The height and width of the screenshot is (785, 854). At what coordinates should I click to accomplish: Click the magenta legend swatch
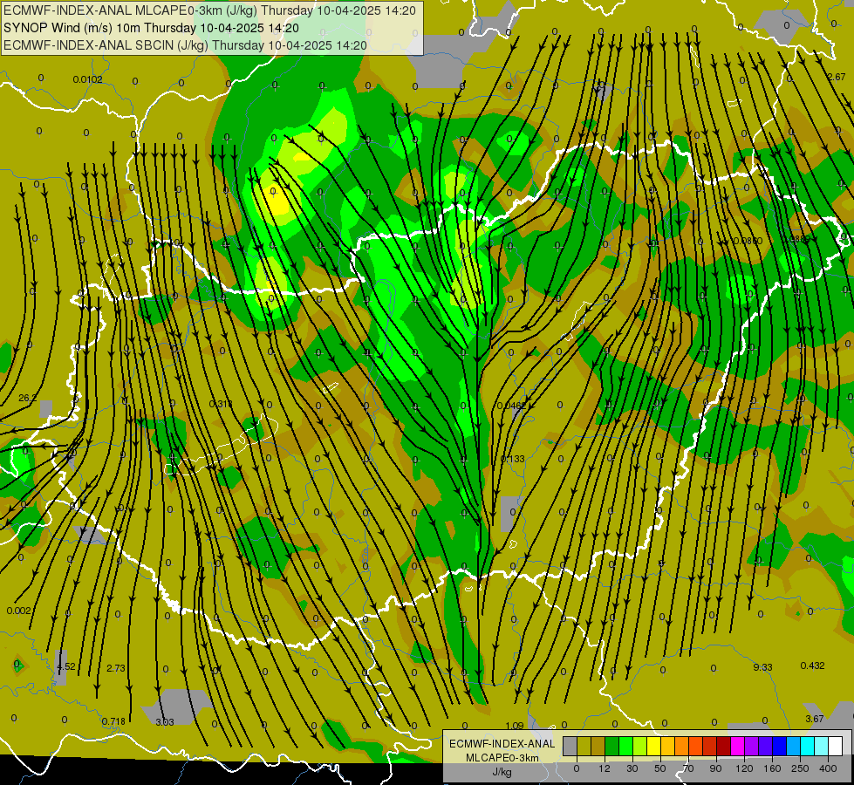tap(738, 746)
